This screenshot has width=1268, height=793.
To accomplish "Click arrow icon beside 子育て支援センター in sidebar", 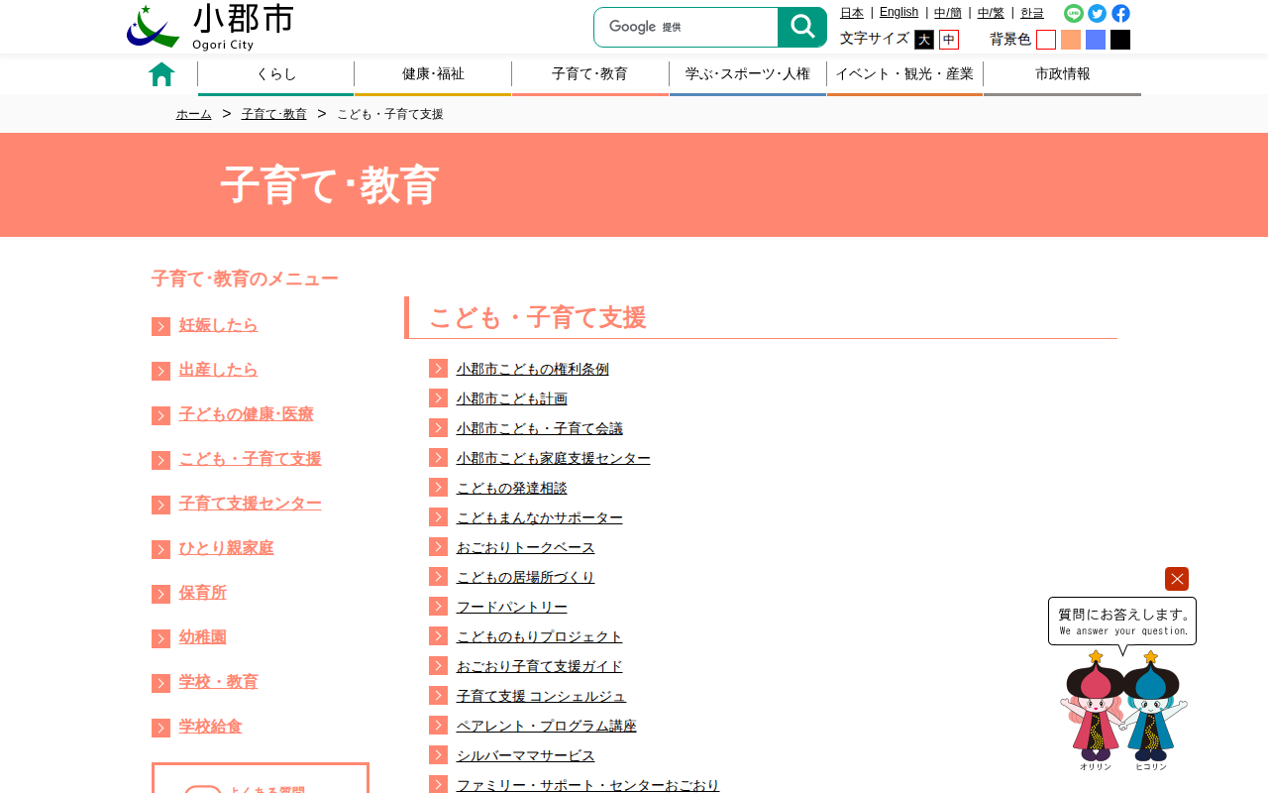I will [160, 505].
